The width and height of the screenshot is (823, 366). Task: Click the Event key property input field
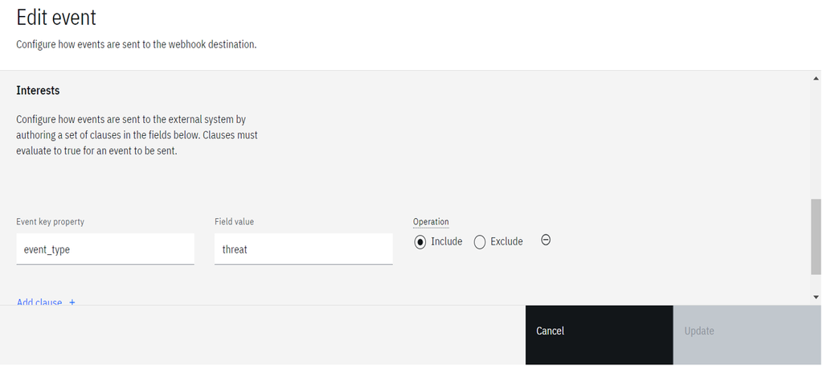pos(105,249)
